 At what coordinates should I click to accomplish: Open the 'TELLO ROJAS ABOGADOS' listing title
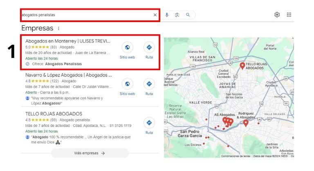pos(54,114)
